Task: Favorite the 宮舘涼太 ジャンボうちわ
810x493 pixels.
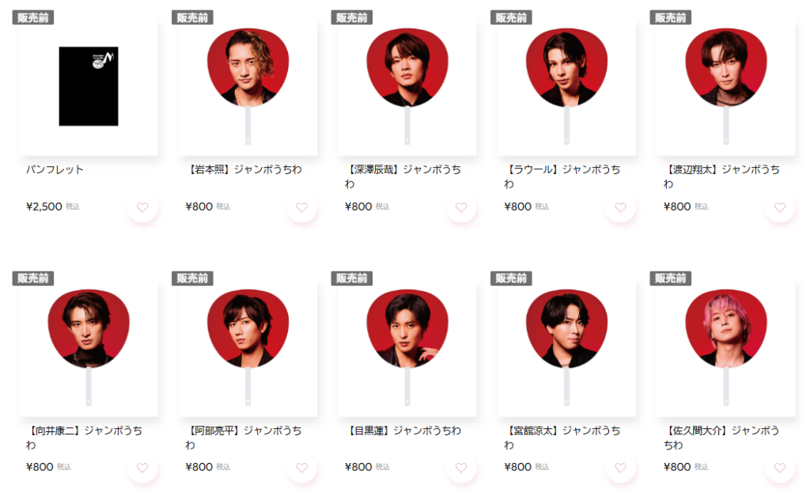Action: click(621, 468)
